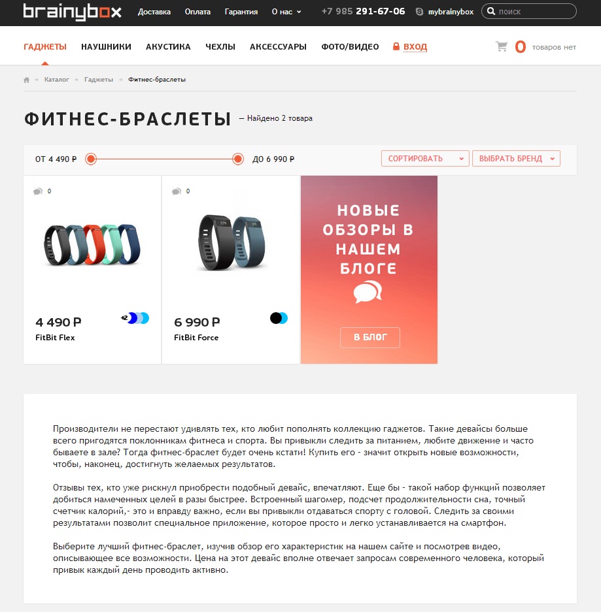Open the НАУШНИКИ category
Viewport: 601px width, 612px height.
[107, 47]
